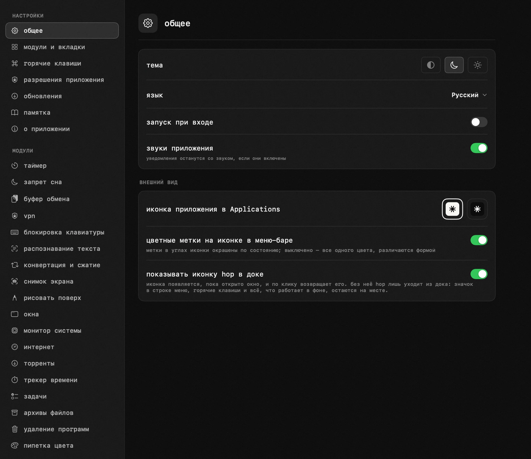
Task: Open the архивы файлов module
Action: point(62,413)
